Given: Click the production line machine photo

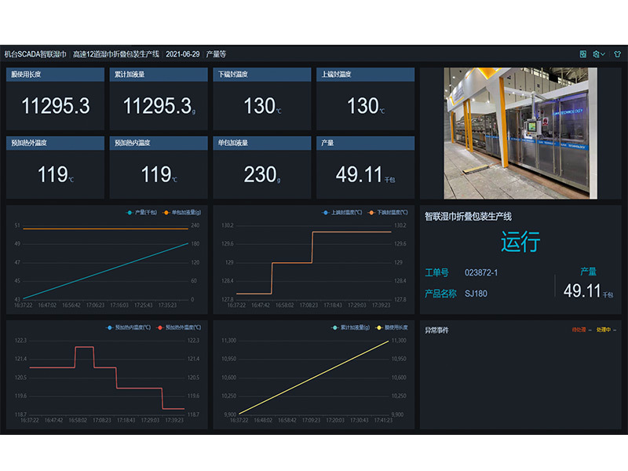Looking at the screenshot, I should coord(520,133).
